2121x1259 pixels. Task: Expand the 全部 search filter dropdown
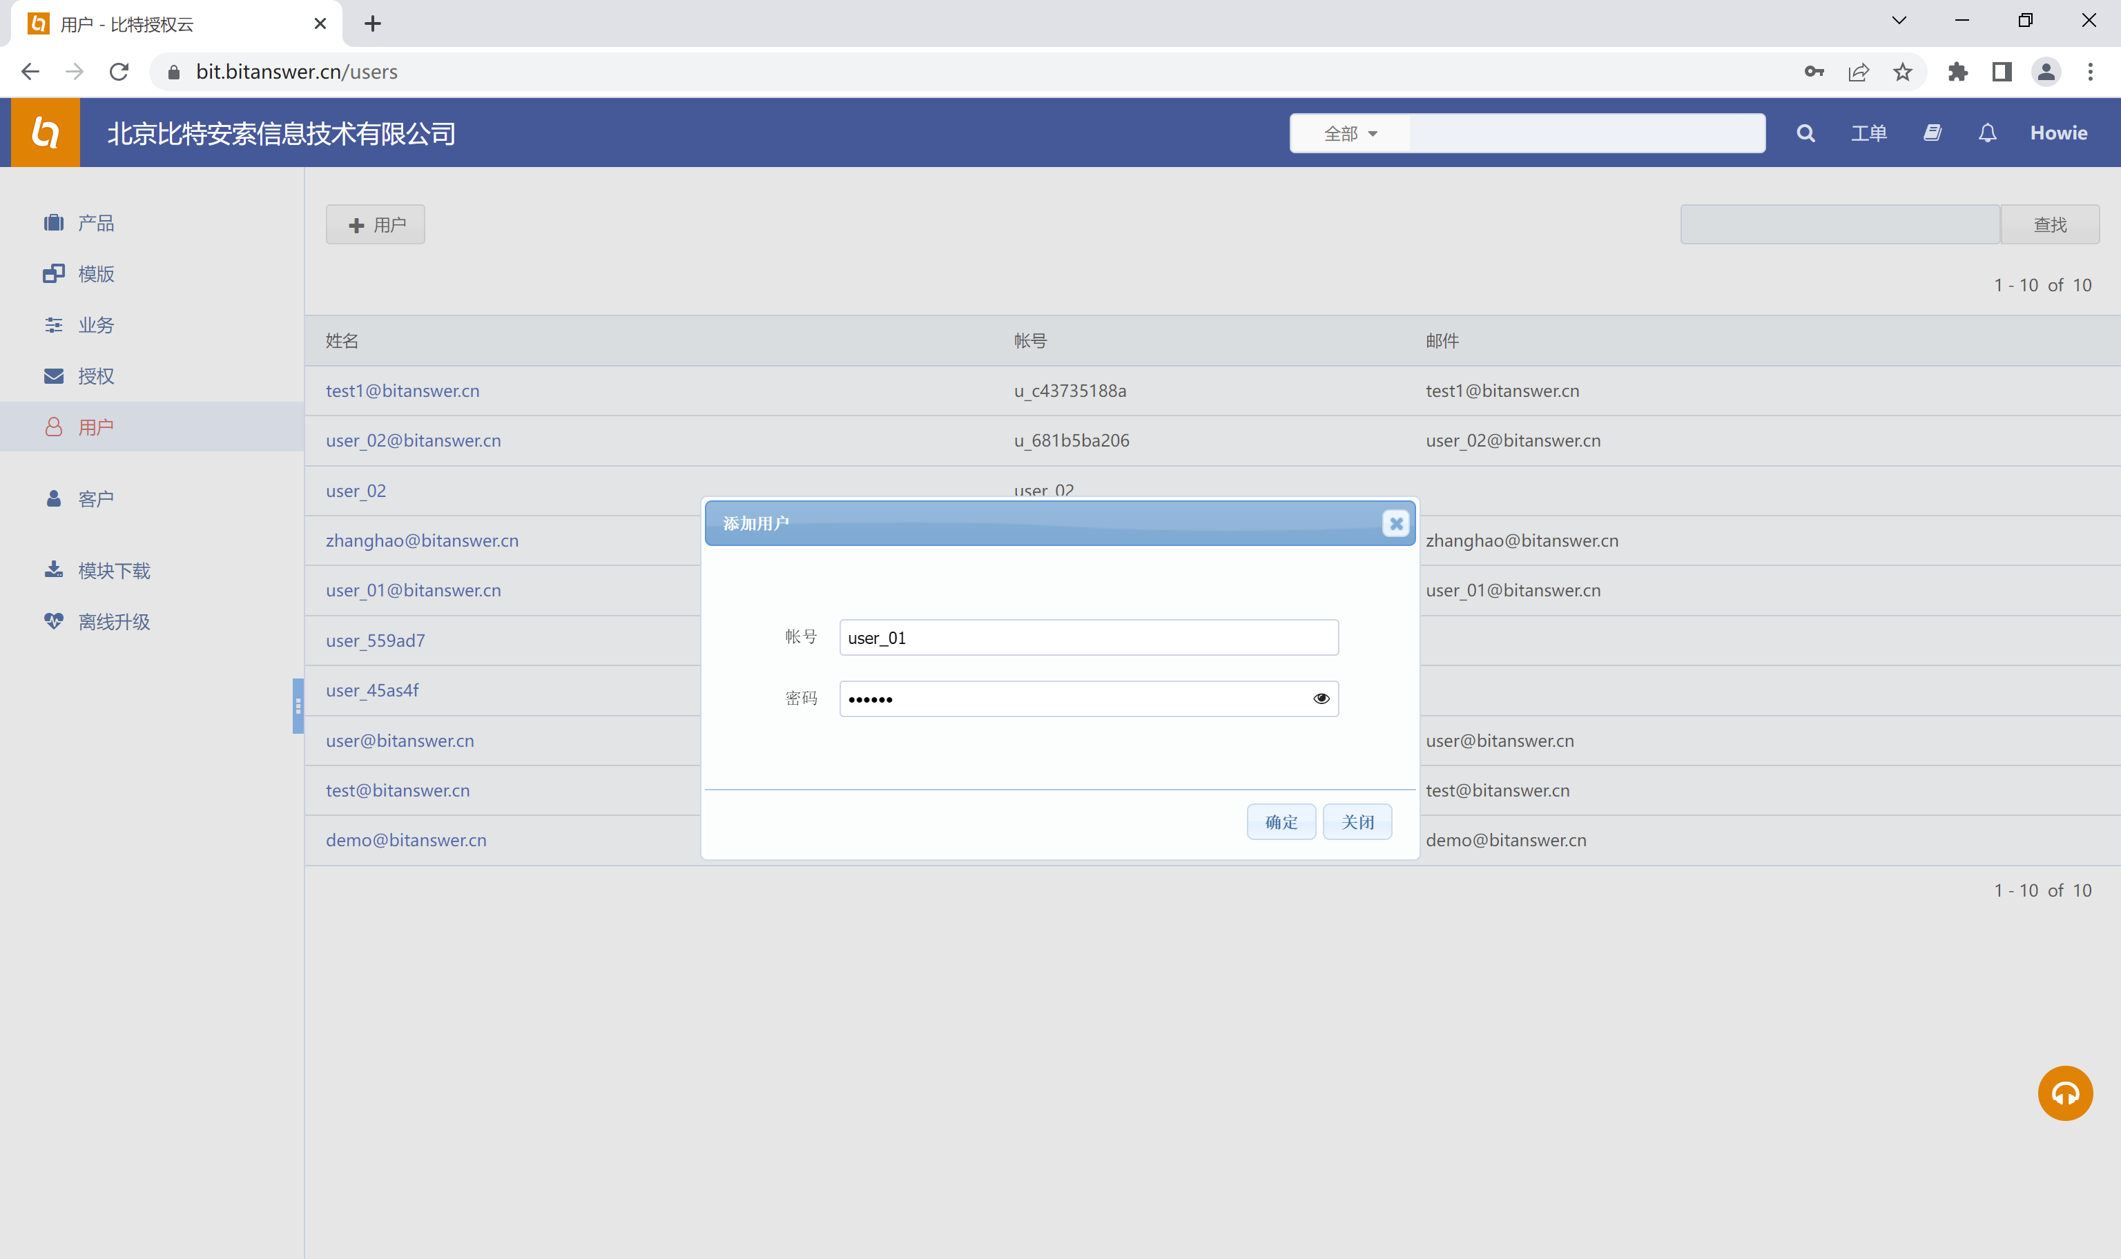point(1350,133)
